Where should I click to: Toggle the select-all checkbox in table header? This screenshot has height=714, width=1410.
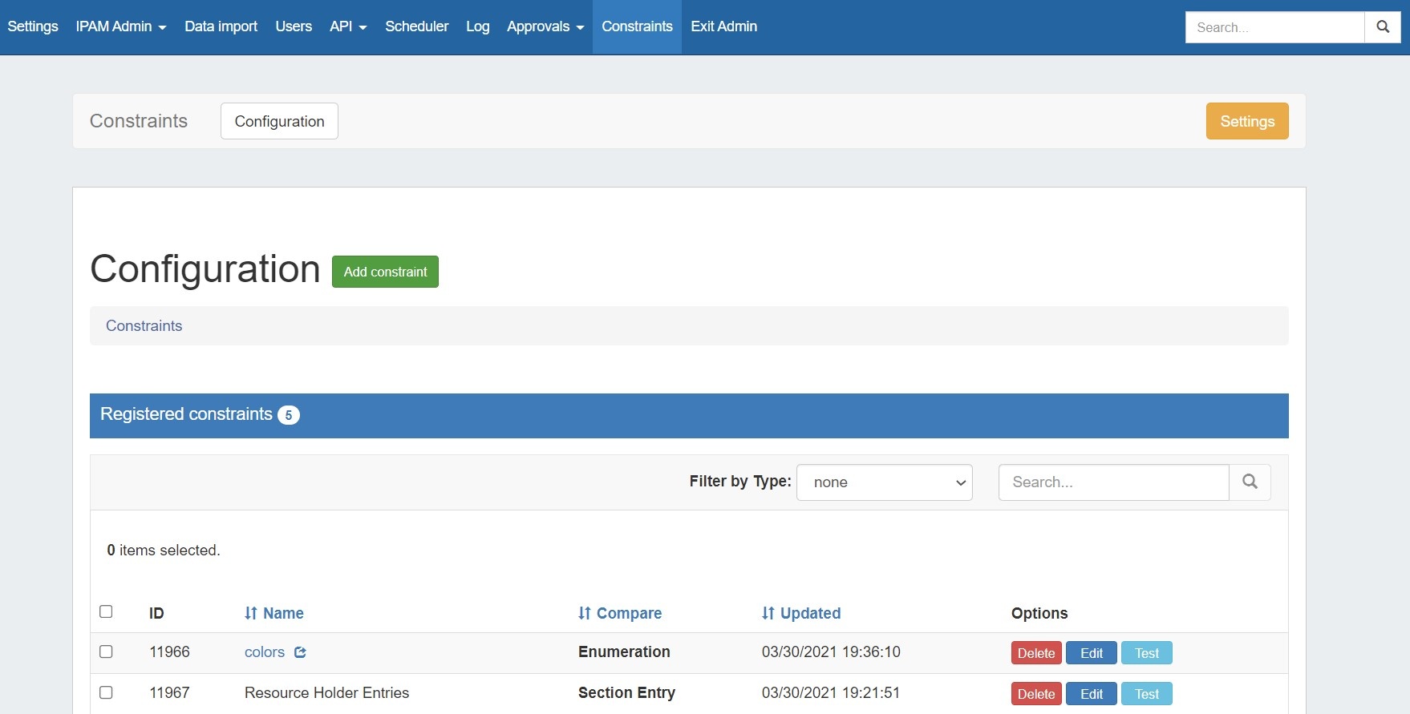tap(106, 611)
